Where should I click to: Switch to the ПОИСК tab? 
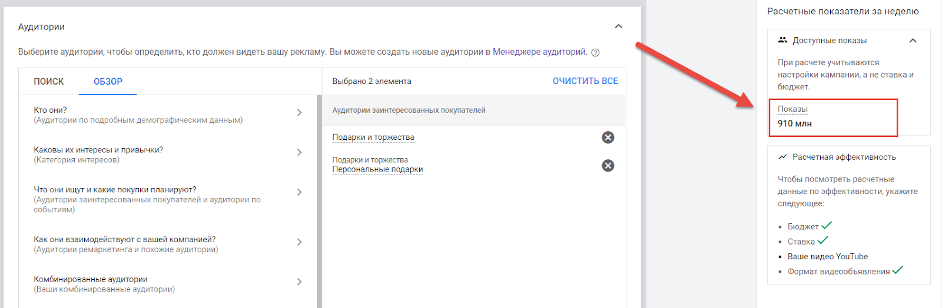point(49,82)
